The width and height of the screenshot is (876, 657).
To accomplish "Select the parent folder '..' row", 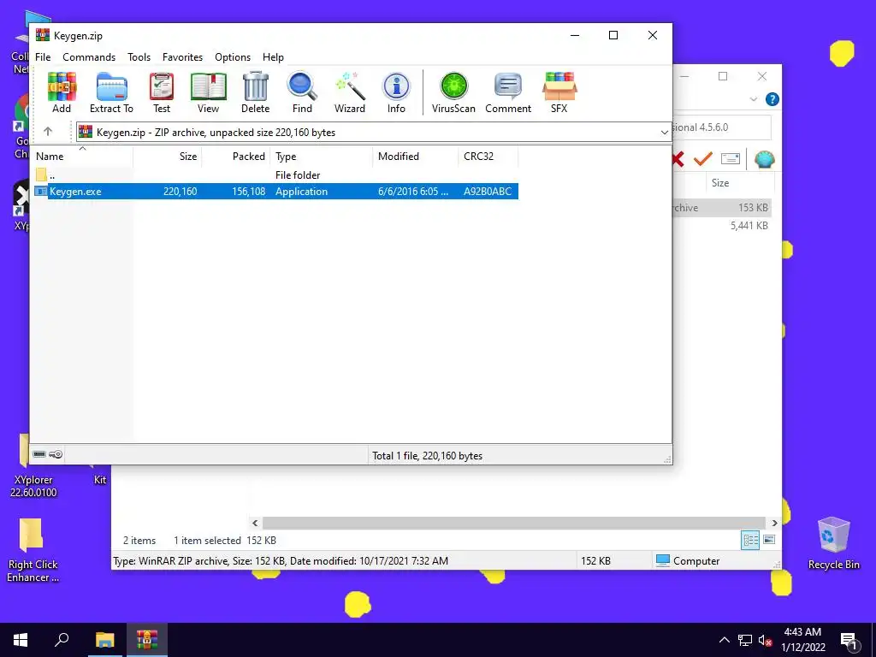I will point(276,175).
